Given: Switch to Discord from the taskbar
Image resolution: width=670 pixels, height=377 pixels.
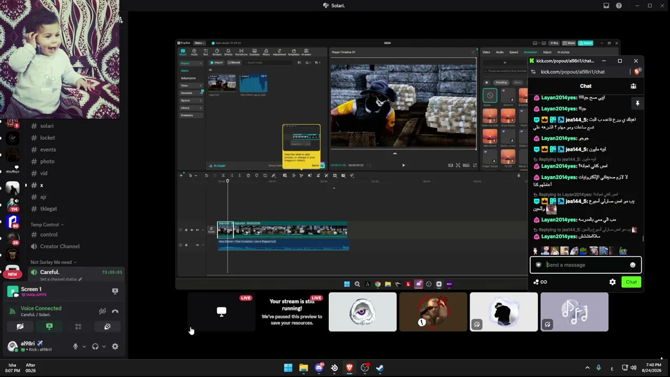Looking at the screenshot, I should point(319,368).
